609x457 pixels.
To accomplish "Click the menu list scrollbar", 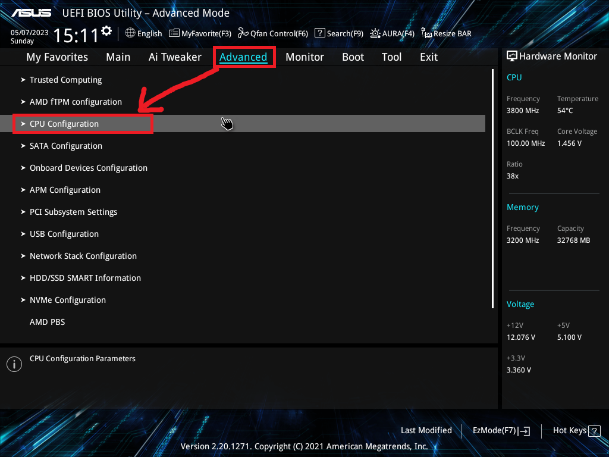I will 493,189.
